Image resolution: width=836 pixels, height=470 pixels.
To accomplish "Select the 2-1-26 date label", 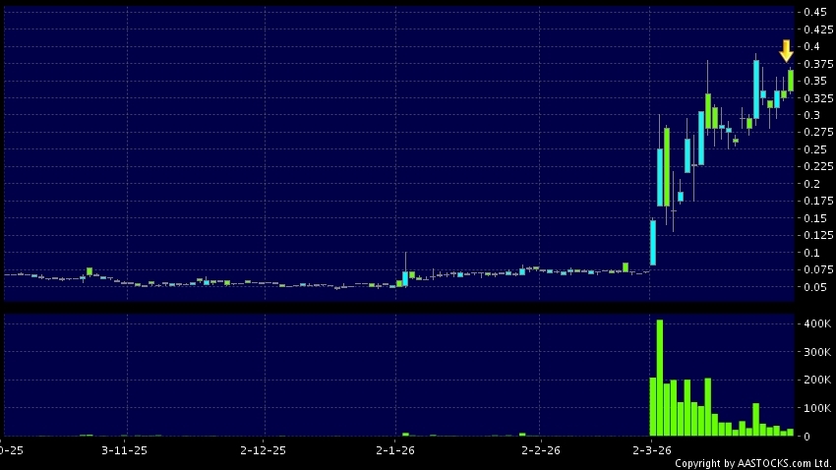I will click(x=395, y=449).
